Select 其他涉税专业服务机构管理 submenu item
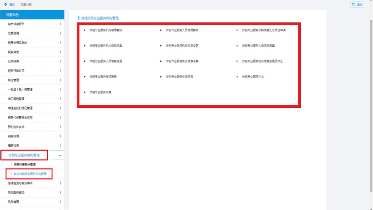Screen dimensions: 373x210 (30, 174)
